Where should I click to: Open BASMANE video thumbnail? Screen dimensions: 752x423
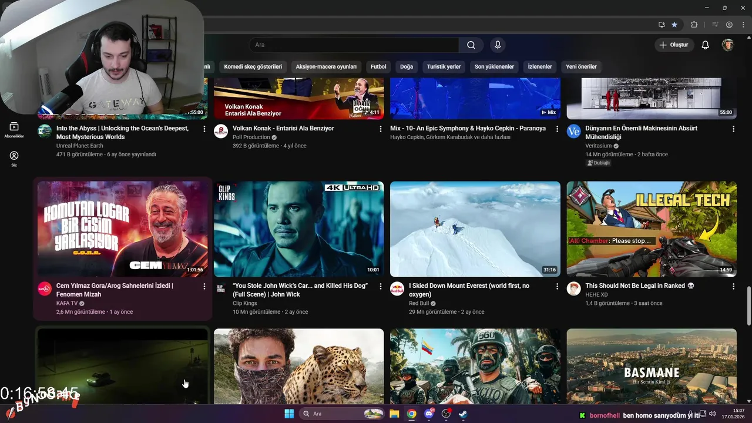coord(651,366)
